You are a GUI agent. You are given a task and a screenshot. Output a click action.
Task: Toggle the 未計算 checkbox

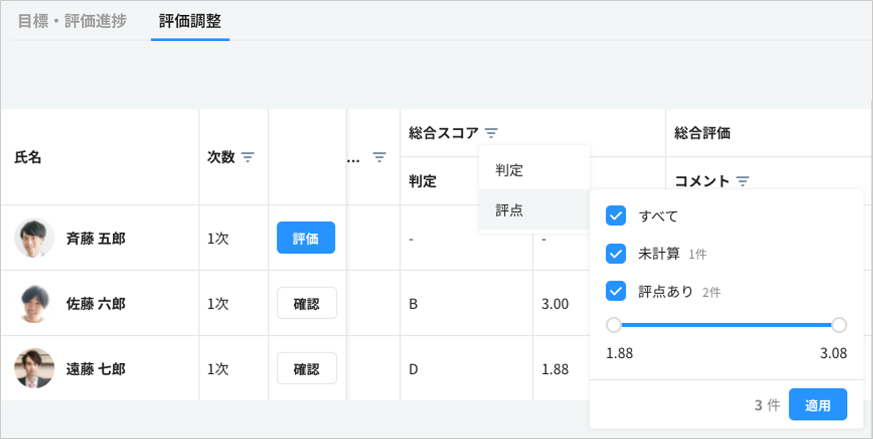click(616, 254)
